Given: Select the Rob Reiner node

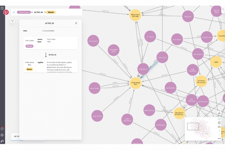Looking at the screenshot, I should tap(143, 69).
